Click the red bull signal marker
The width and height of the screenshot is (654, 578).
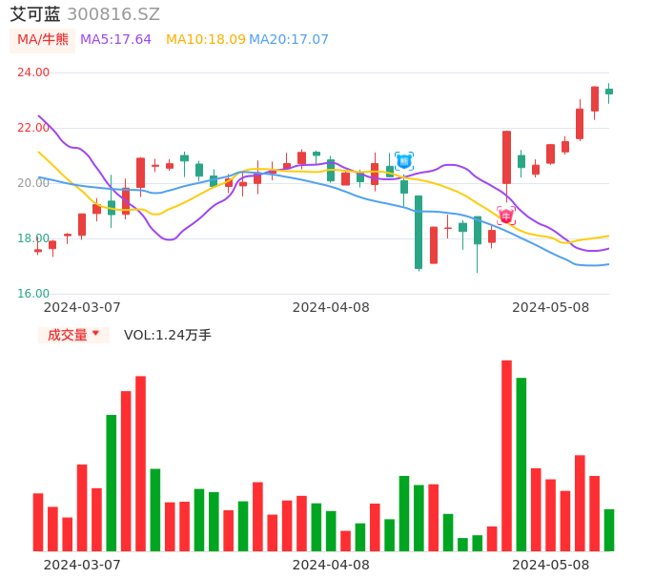coord(506,216)
